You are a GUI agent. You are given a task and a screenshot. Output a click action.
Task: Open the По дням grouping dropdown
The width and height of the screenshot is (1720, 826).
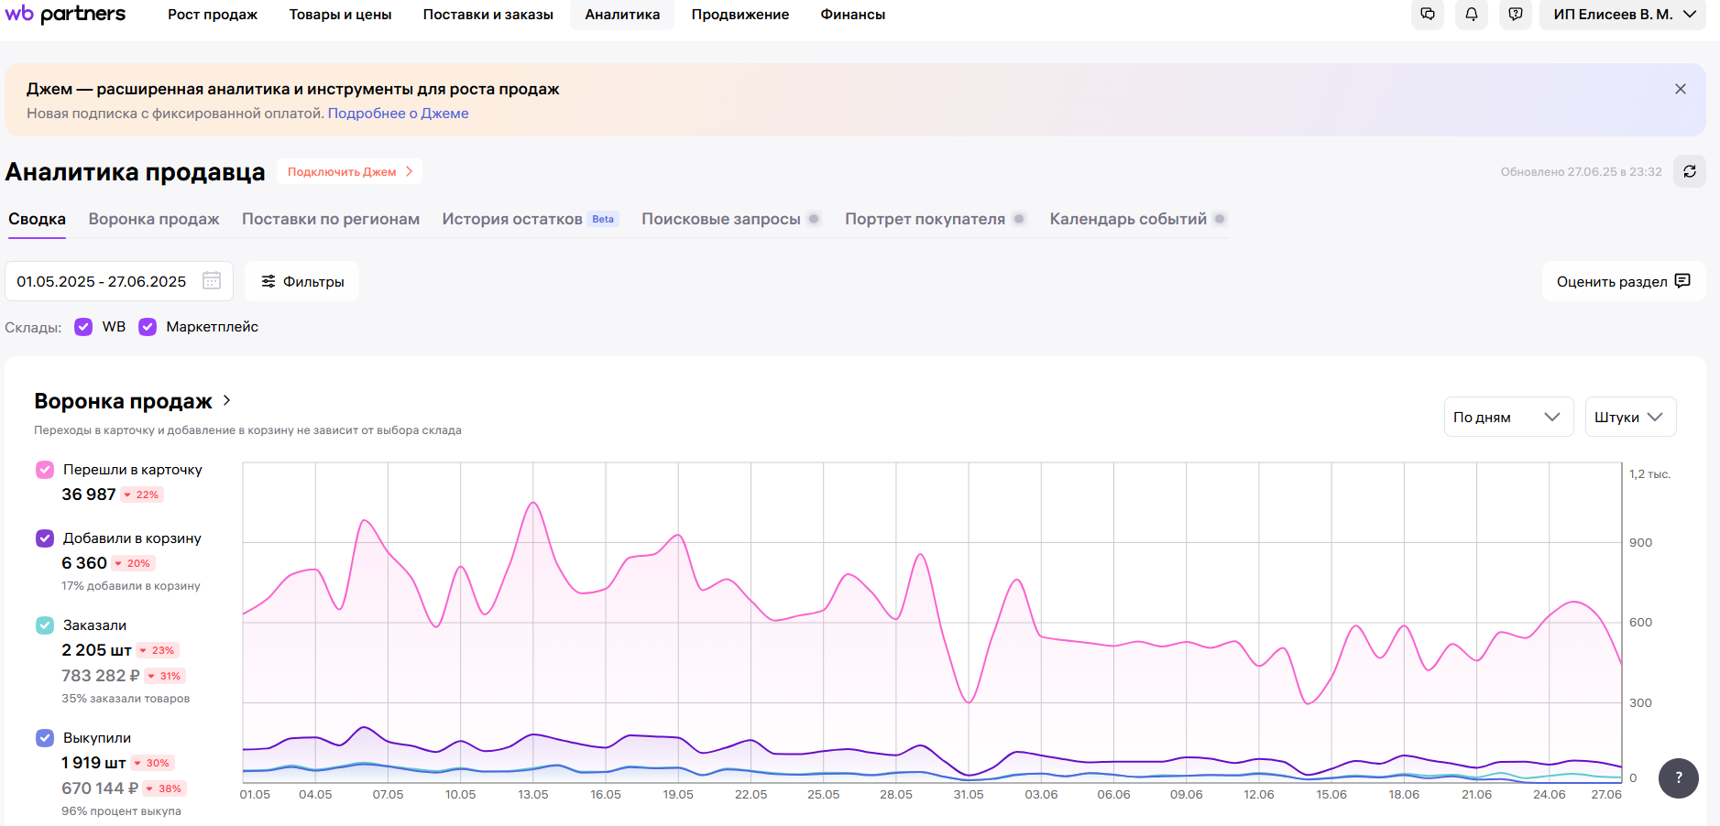[1508, 417]
